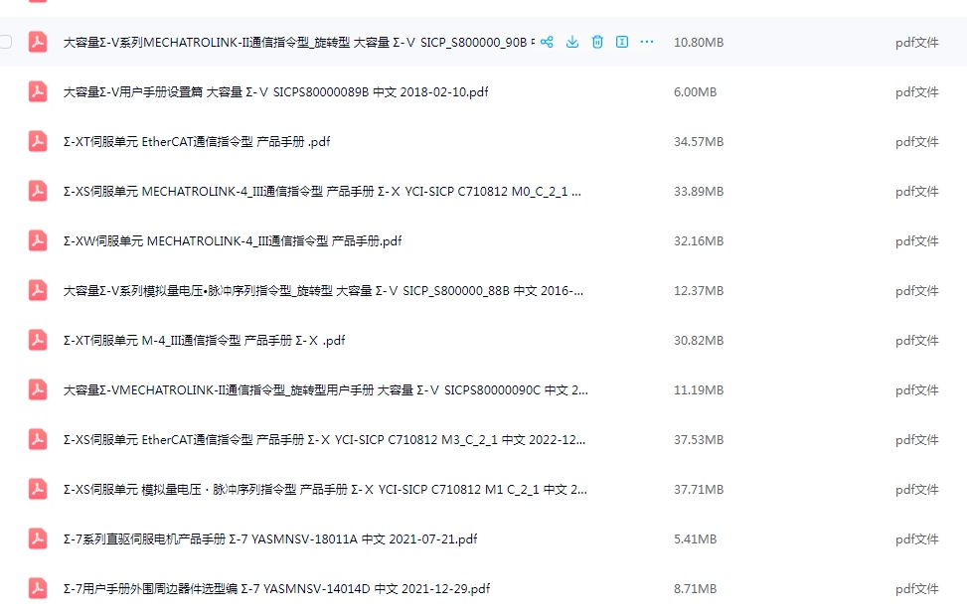The image size is (967, 614).
Task: Click the PDF icon beside 大容量Σ-V用户手册设置篇
Action: pyautogui.click(x=38, y=91)
